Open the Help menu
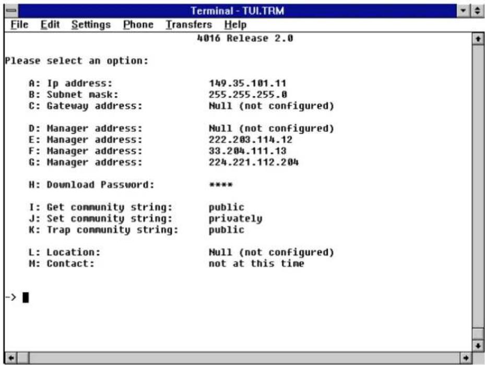 point(235,25)
